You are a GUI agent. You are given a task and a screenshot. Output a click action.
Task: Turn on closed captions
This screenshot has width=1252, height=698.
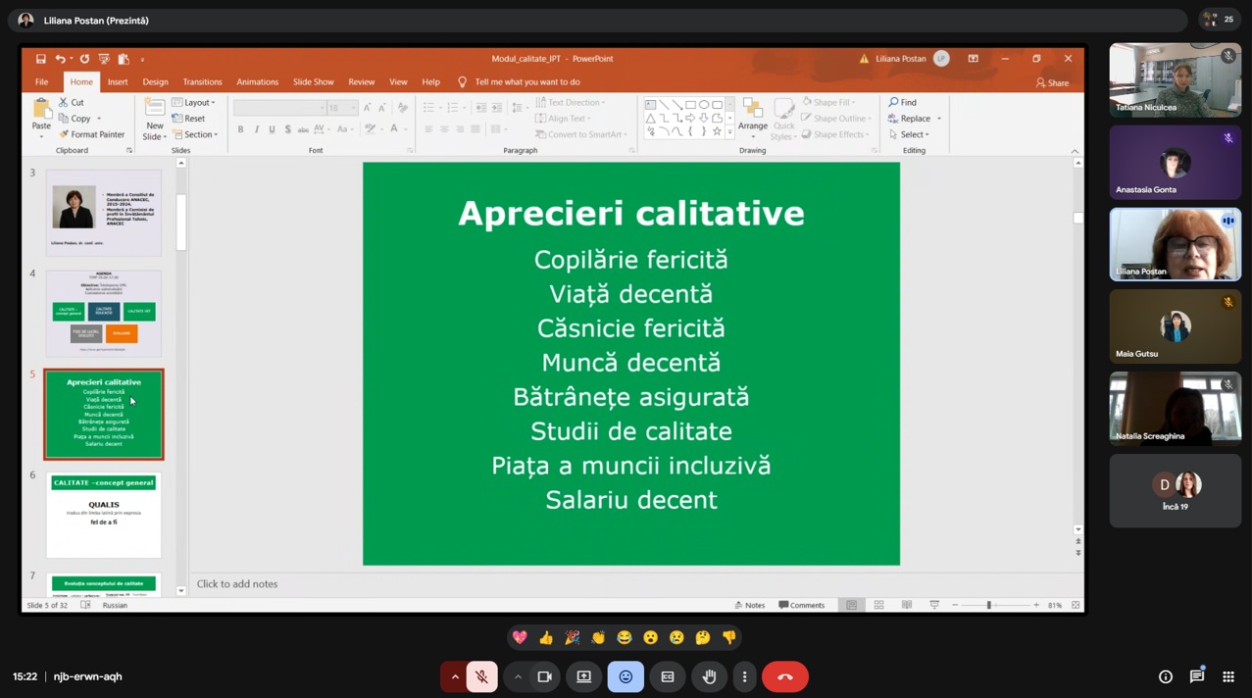(668, 676)
